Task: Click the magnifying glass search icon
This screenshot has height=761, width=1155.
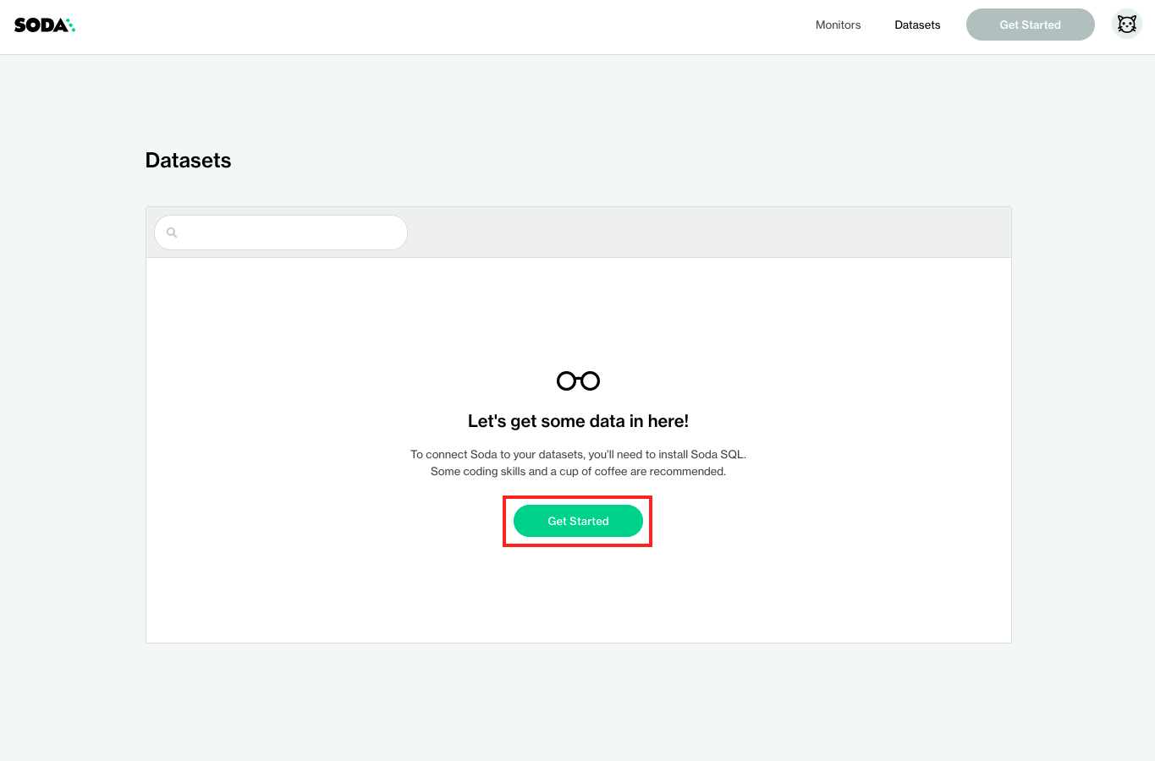Action: tap(172, 233)
